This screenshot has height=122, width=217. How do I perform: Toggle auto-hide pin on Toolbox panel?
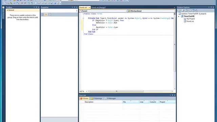pyautogui.click(x=36, y=7)
